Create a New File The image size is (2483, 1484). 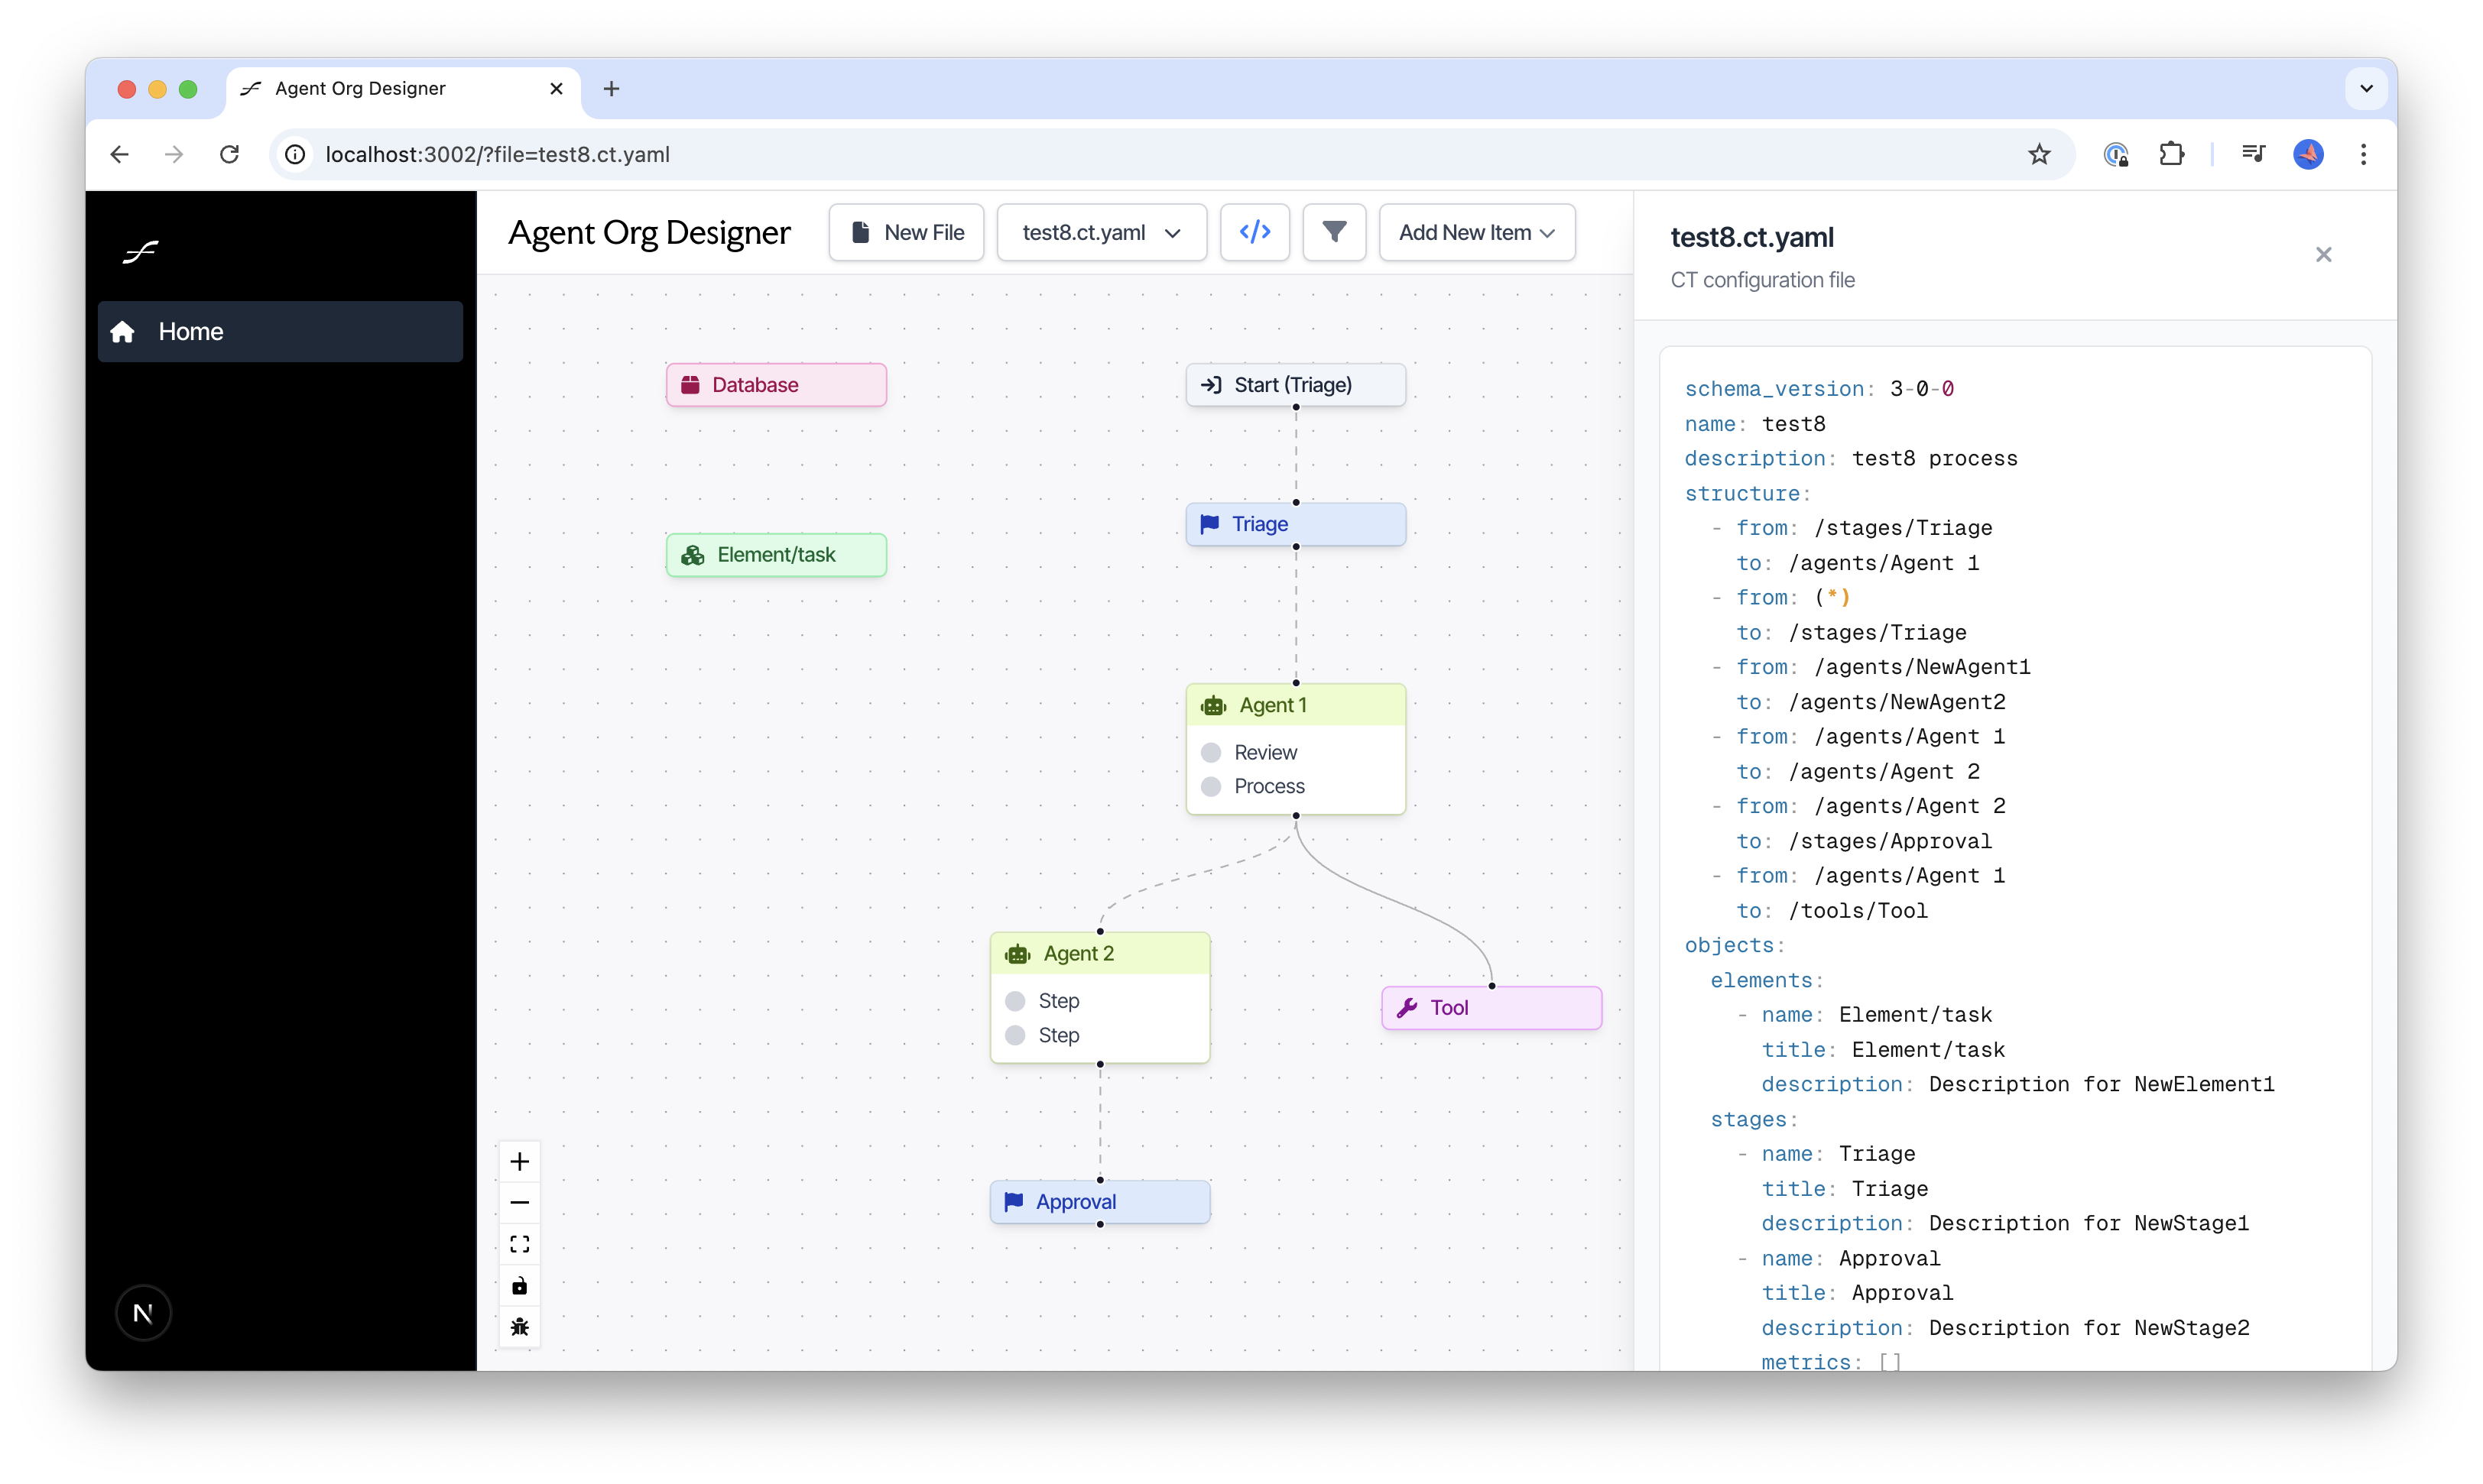click(907, 232)
